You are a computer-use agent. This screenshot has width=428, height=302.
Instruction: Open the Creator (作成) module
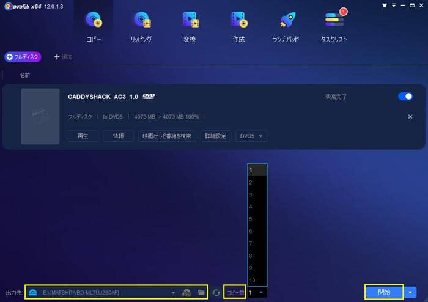tap(238, 27)
